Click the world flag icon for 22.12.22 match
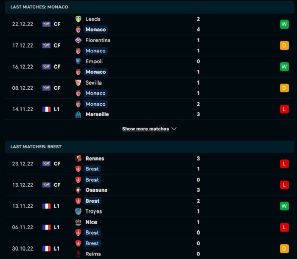297x259 pixels. point(46,24)
